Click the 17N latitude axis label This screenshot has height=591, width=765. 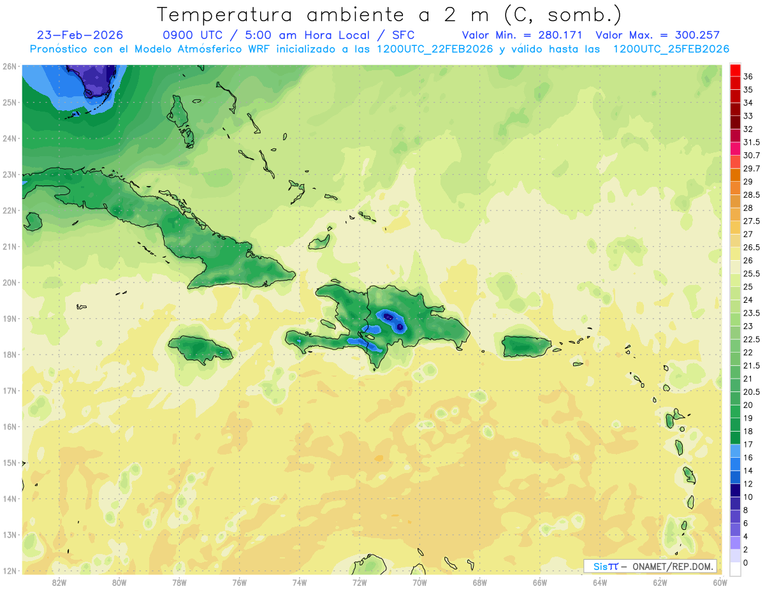(x=9, y=390)
